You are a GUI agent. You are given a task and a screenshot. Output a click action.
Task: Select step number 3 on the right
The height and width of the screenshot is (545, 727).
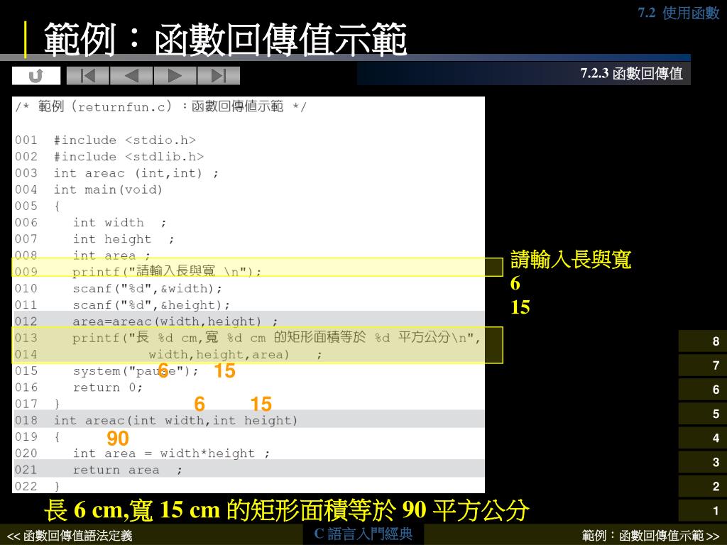tap(702, 462)
